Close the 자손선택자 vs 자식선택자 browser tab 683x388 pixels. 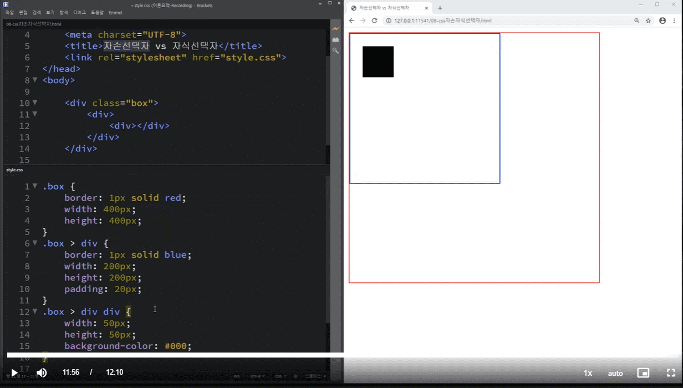tap(427, 8)
